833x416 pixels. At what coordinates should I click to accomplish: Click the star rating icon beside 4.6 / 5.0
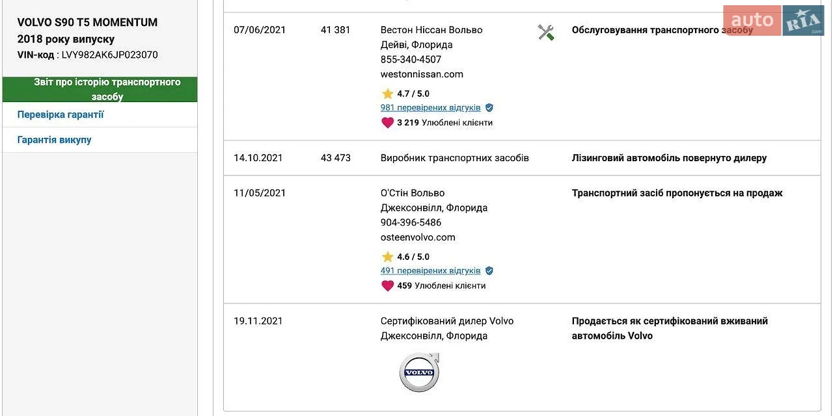(388, 257)
